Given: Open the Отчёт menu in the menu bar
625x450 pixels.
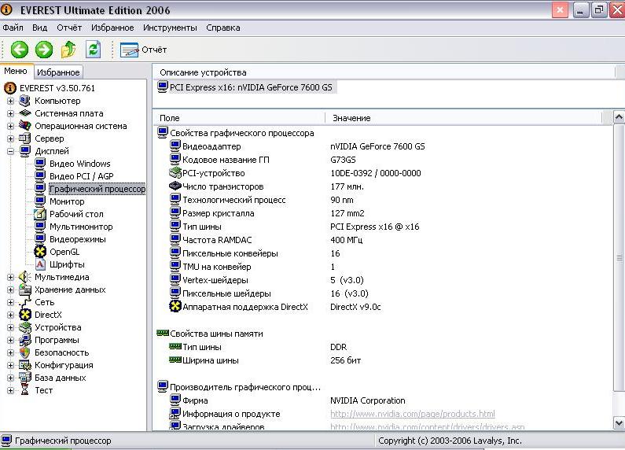Looking at the screenshot, I should point(69,28).
